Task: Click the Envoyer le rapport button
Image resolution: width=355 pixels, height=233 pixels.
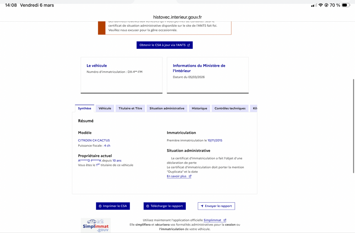Action: point(216,206)
